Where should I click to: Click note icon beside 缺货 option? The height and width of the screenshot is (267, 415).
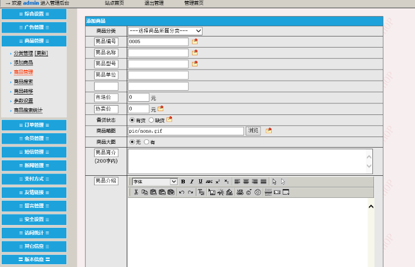click(169, 119)
